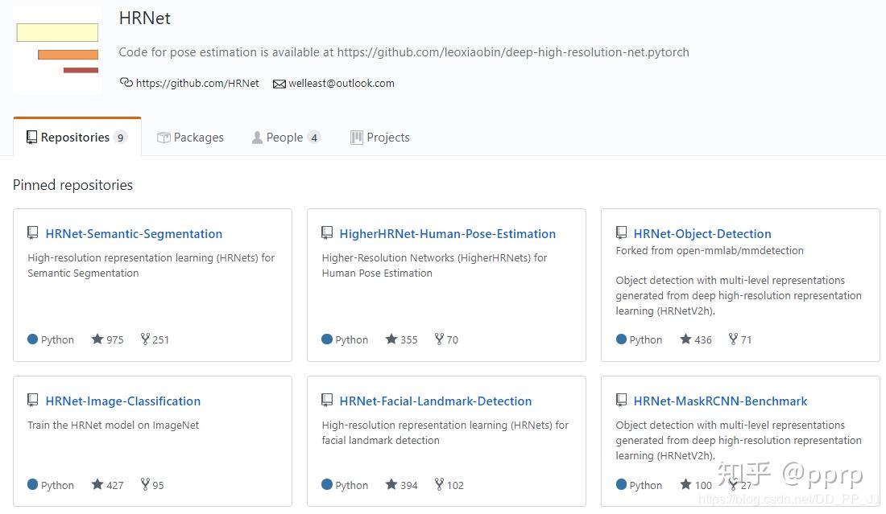
Task: Click the welleast@outlook.com email link
Action: (x=342, y=84)
